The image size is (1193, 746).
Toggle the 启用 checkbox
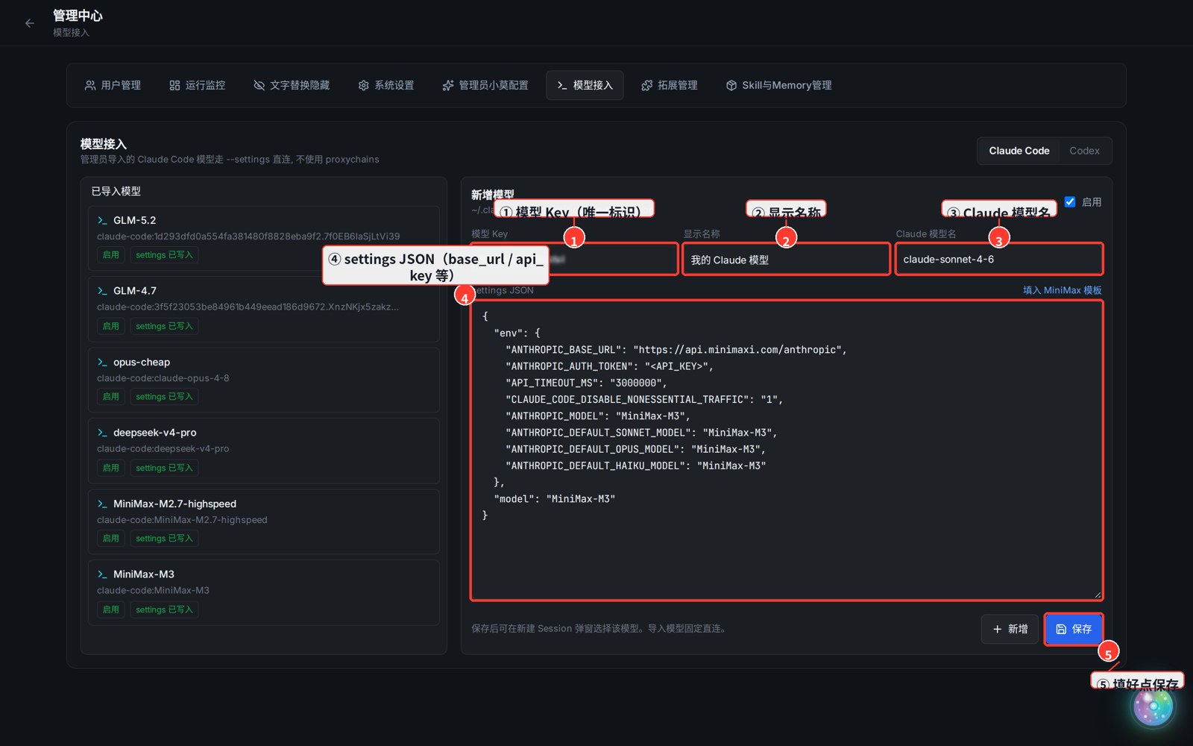(1070, 201)
